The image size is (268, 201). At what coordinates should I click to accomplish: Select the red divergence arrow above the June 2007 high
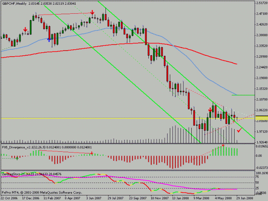click(x=92, y=12)
